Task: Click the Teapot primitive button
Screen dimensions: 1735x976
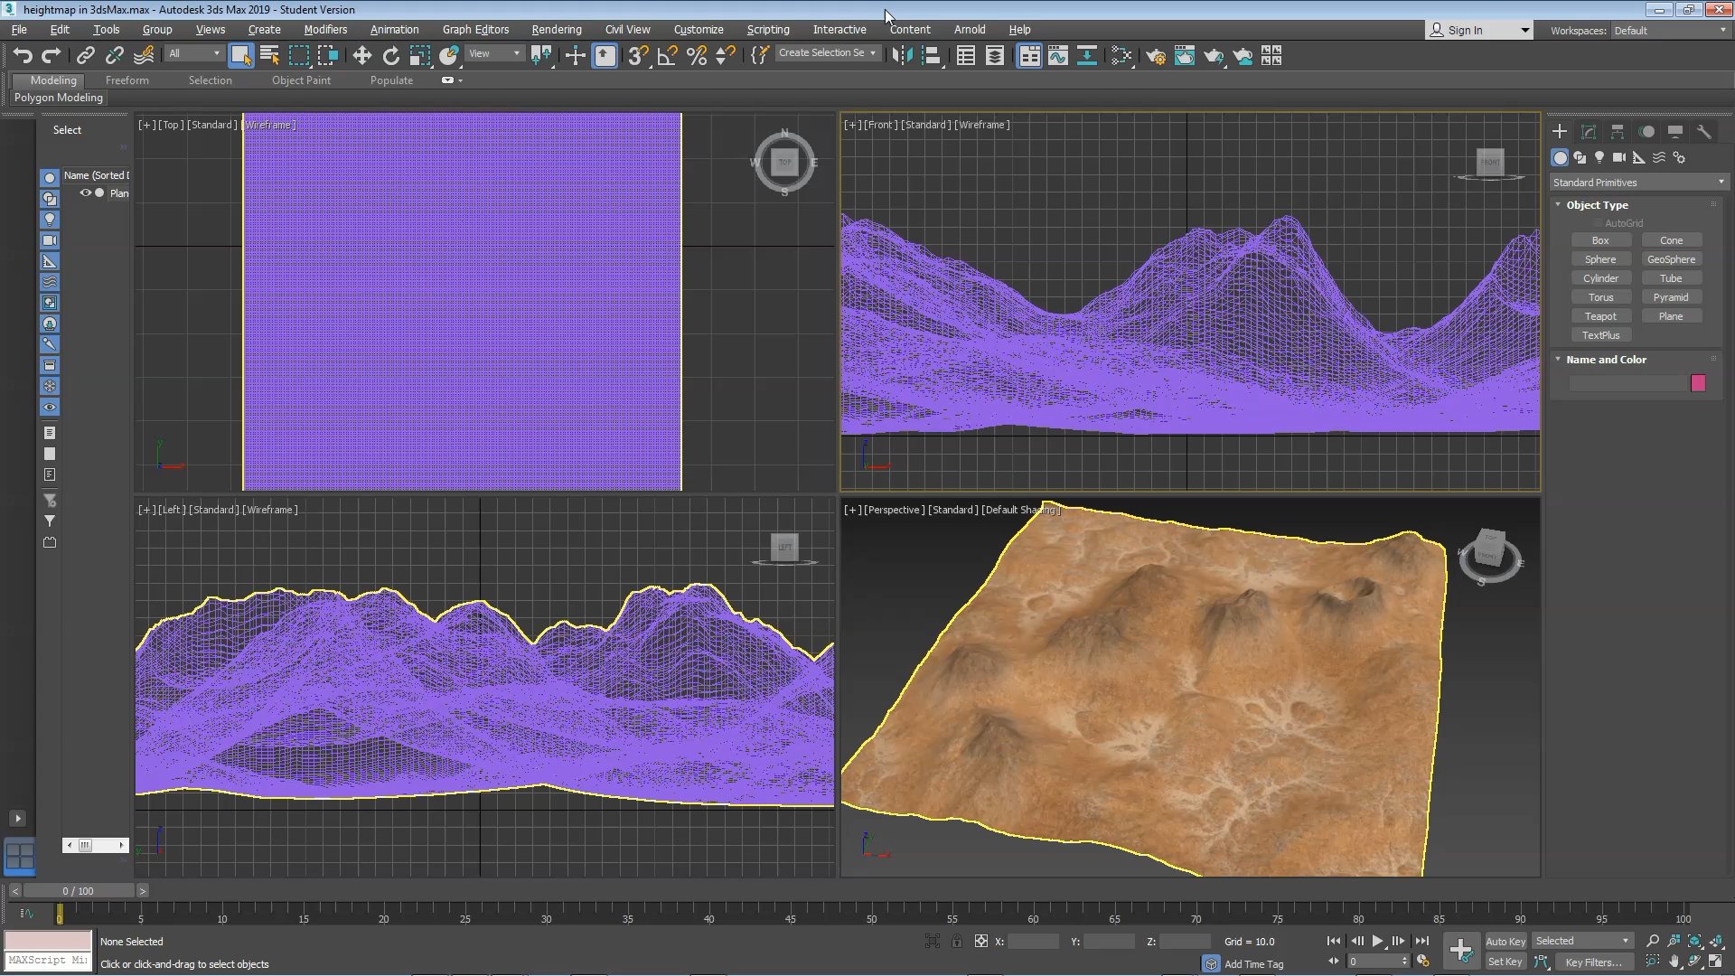Action: click(x=1599, y=316)
